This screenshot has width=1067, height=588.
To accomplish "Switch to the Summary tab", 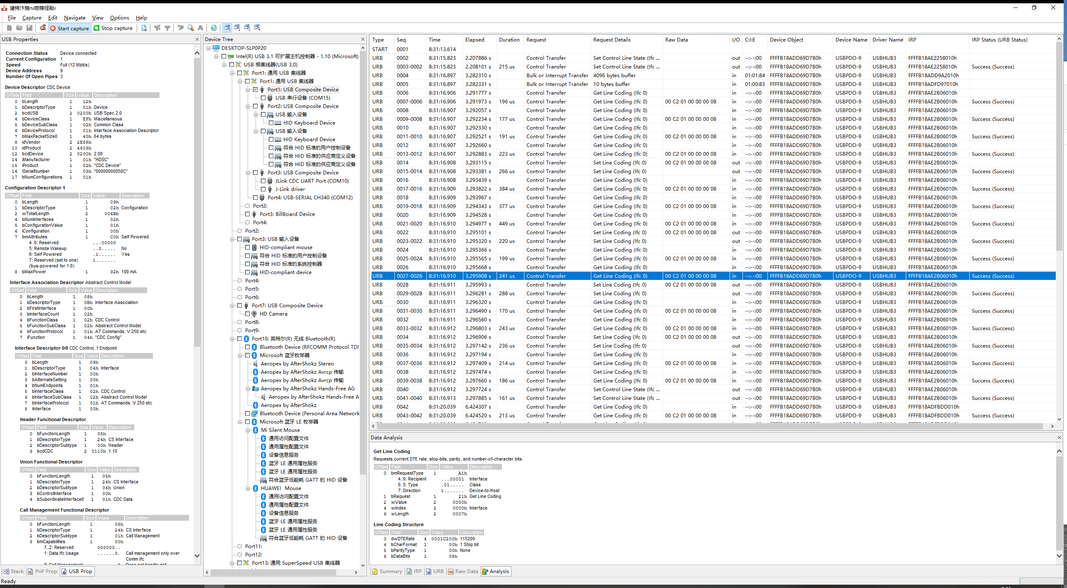I will point(387,571).
